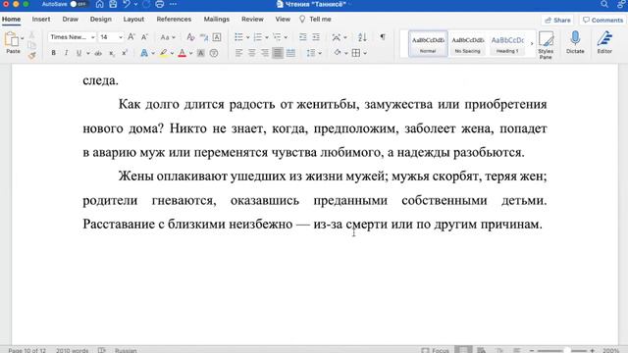This screenshot has width=628, height=353.
Task: Apply yellow text highlight color
Action: [x=164, y=53]
